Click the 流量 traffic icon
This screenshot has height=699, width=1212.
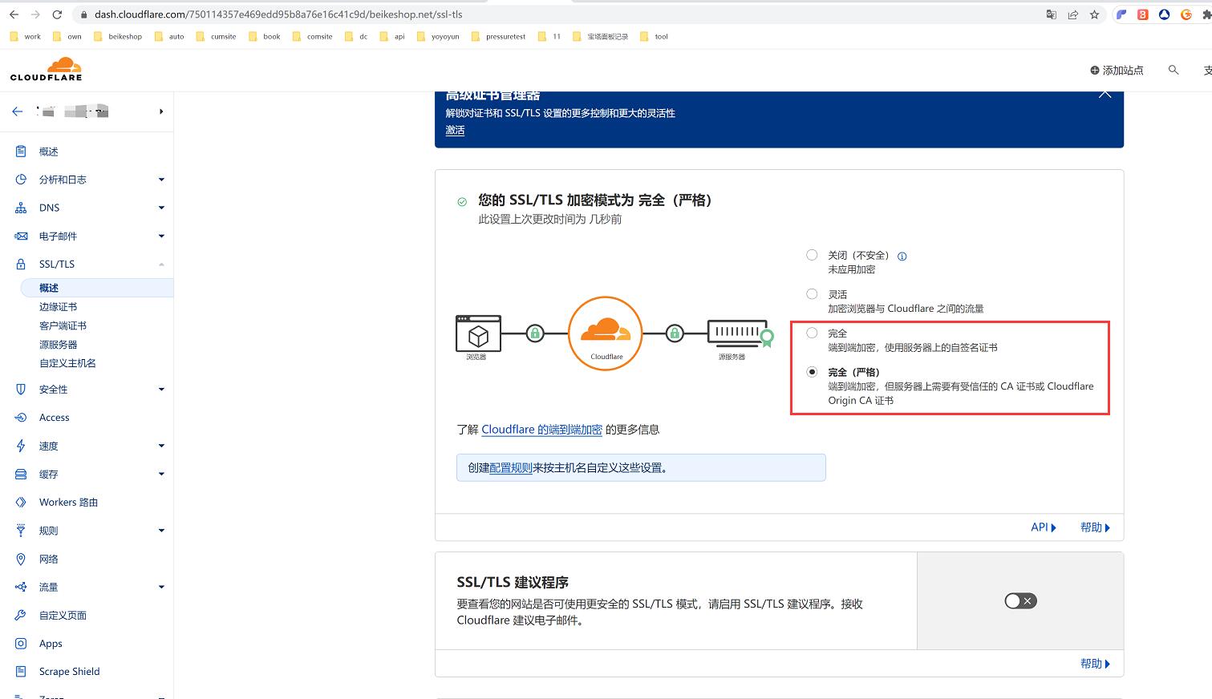[21, 587]
